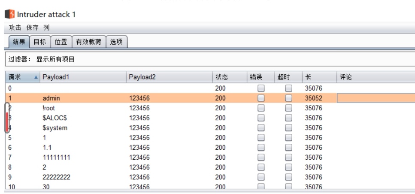The image size is (415, 194).
Task: Toggle 错误 checkbox in 22222222 row
Action: point(261,177)
